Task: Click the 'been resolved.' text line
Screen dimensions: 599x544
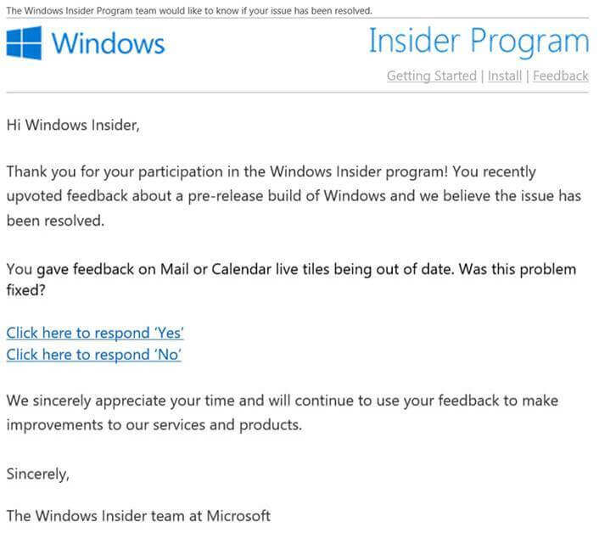Action: tap(55, 221)
